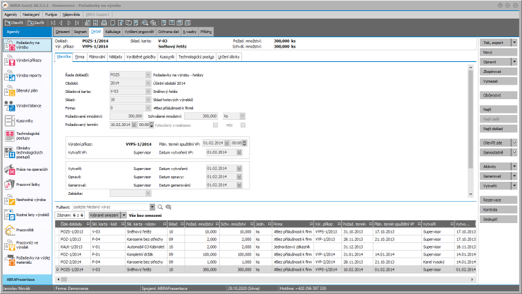Screen dimensions: 522x294
Task: Switch to the Seznam tab
Action: pos(80,32)
